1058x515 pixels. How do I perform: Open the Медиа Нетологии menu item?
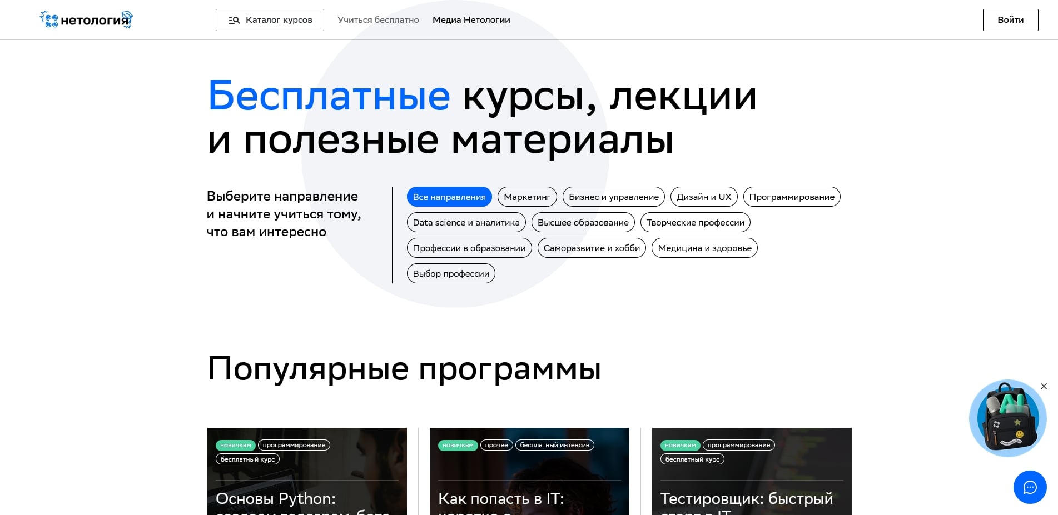tap(471, 19)
